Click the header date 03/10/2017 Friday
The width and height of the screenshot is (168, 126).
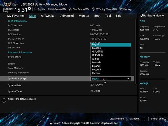tap(8, 10)
